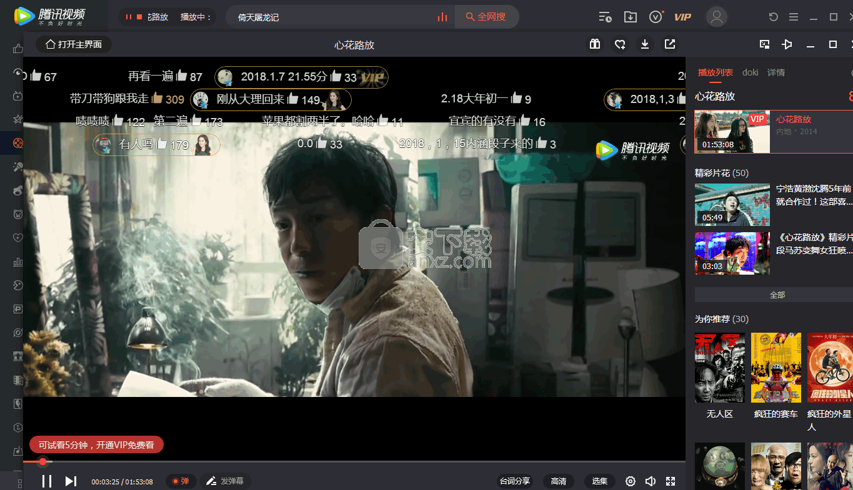Like the danmaku 再看一遍
The width and height of the screenshot is (853, 490).
[x=182, y=76]
